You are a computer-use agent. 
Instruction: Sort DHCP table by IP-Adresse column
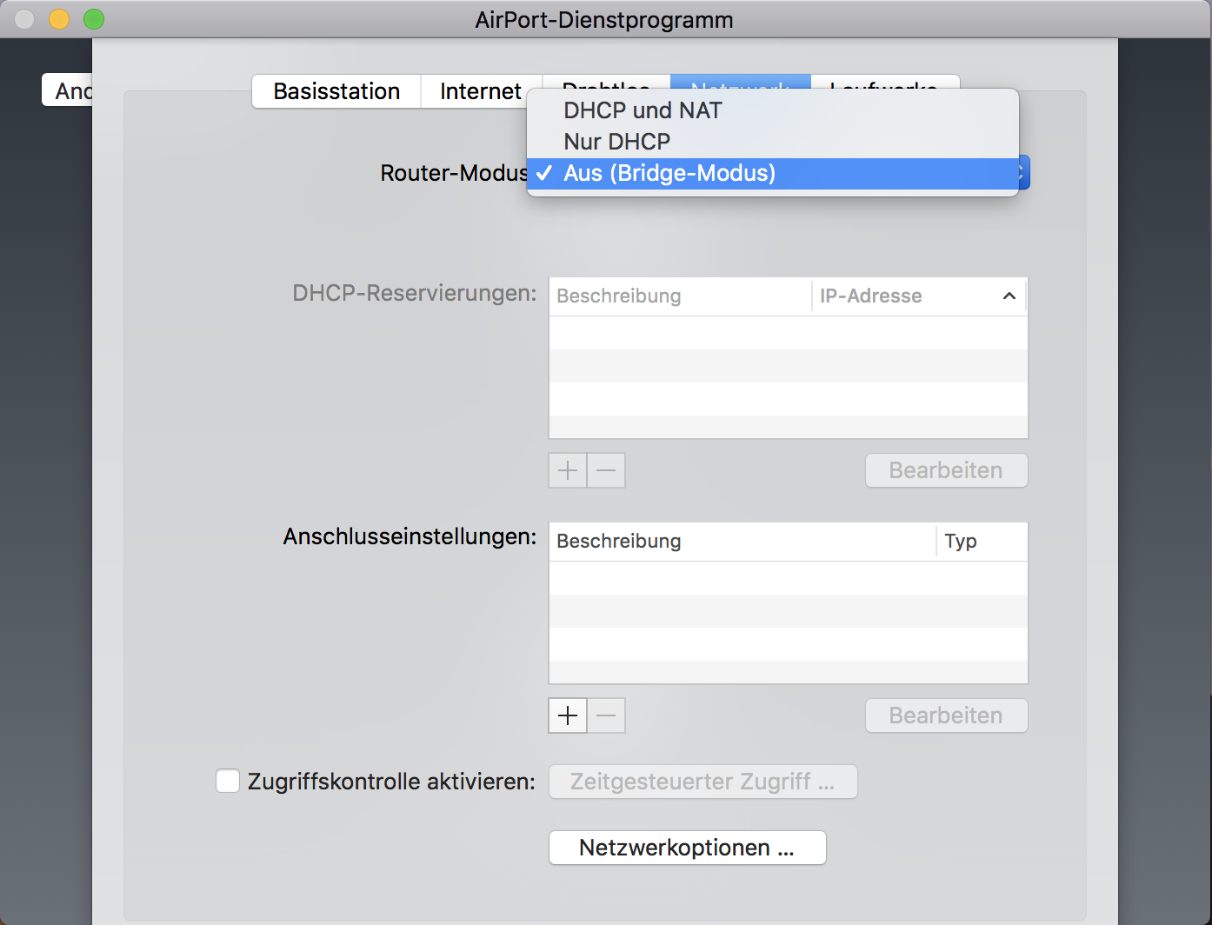(919, 296)
